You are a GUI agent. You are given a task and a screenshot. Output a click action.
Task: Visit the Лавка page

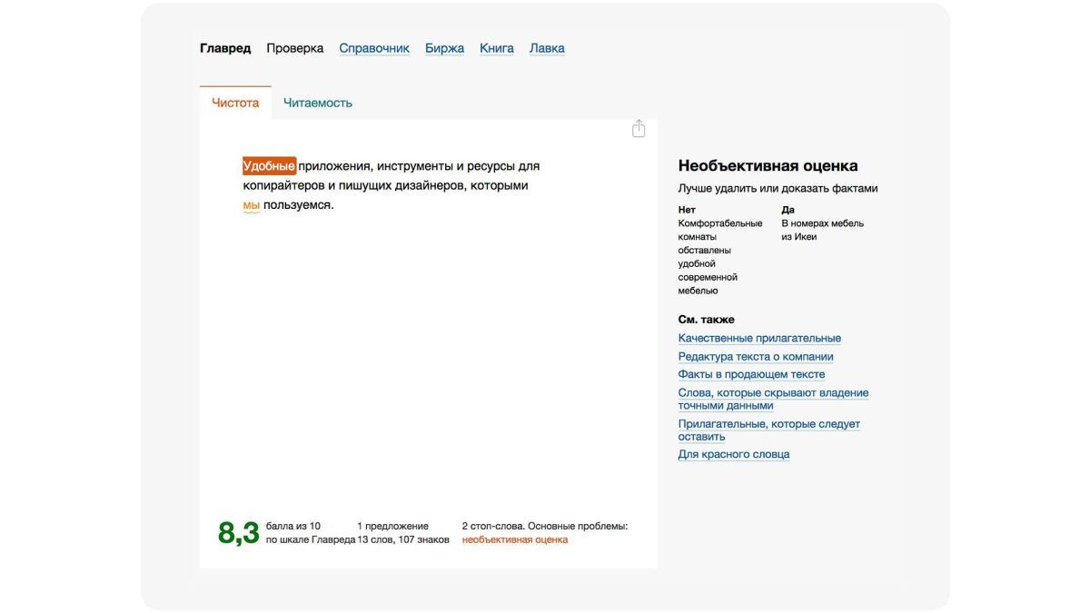click(548, 47)
